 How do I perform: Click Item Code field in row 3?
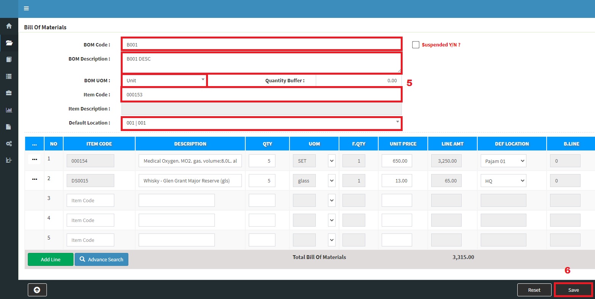point(90,200)
